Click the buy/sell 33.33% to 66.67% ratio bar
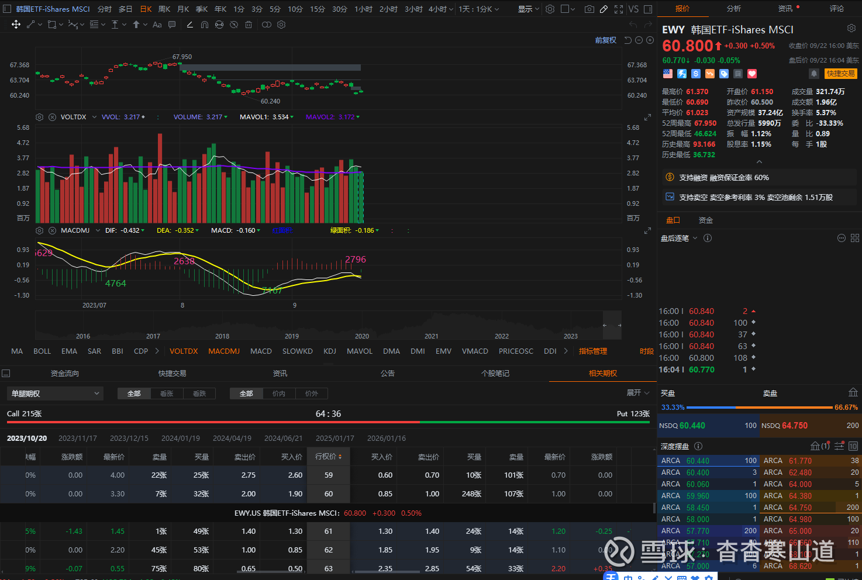Image resolution: width=862 pixels, height=580 pixels. [759, 408]
